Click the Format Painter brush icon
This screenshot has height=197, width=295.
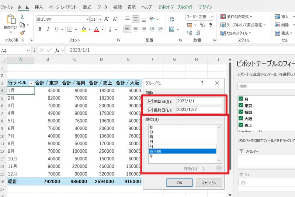coord(22,33)
